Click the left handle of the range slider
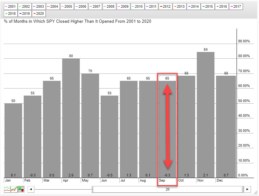The height and width of the screenshot is (196, 259). (93, 189)
